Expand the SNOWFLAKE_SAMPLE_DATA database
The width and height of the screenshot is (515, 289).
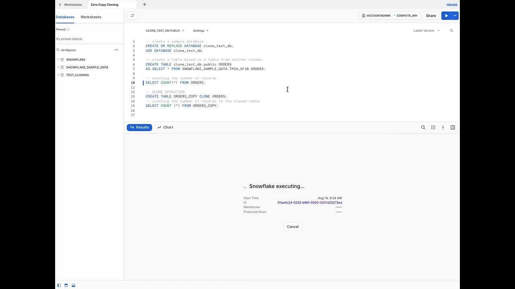pos(58,67)
